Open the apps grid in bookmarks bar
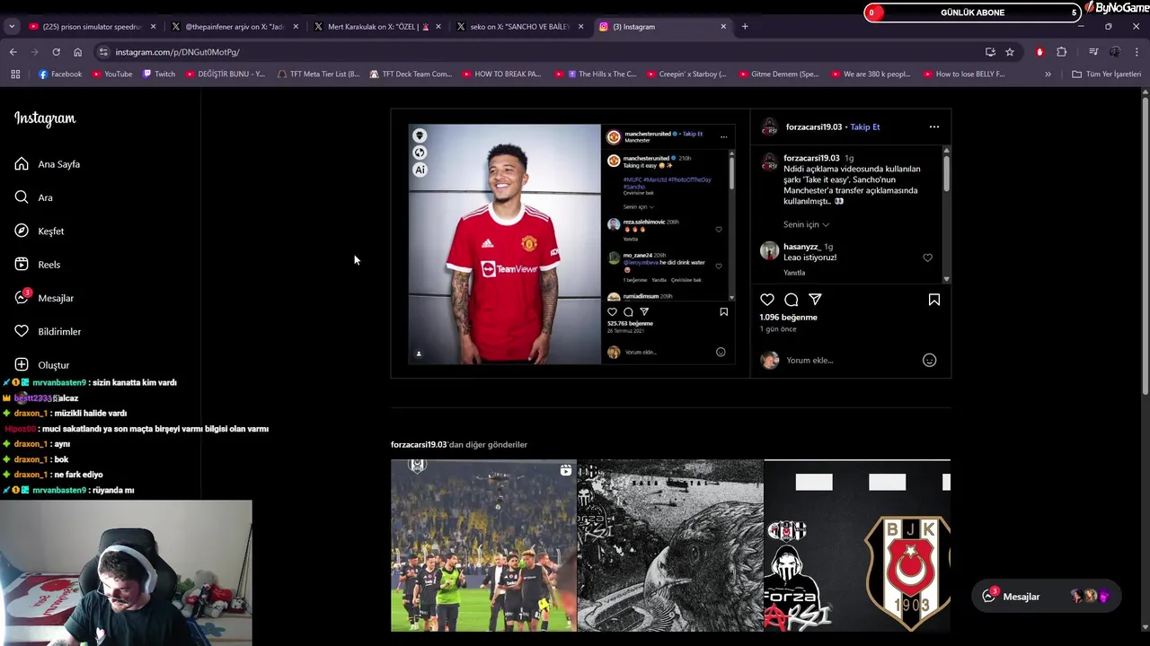This screenshot has width=1150, height=646. coord(15,74)
